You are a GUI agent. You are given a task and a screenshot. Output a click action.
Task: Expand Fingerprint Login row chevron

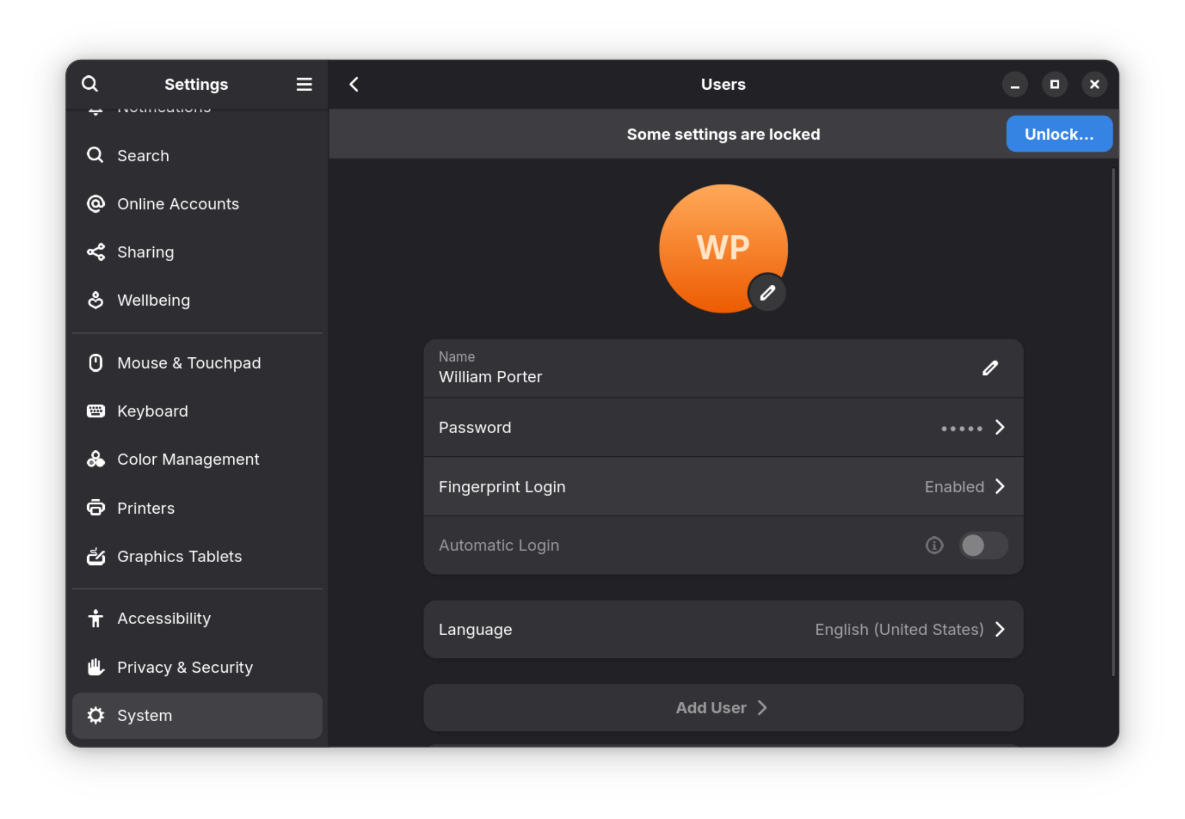[x=1000, y=486]
